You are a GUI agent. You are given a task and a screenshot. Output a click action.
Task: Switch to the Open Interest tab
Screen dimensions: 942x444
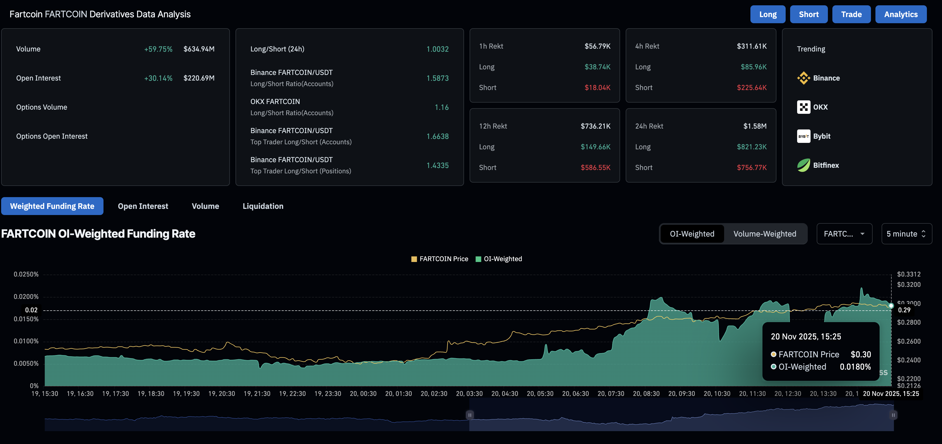[143, 206]
